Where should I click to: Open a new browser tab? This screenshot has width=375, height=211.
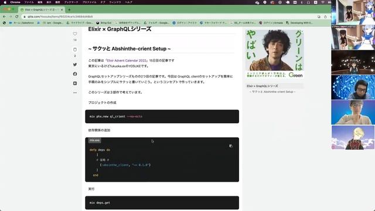pyautogui.click(x=69, y=10)
